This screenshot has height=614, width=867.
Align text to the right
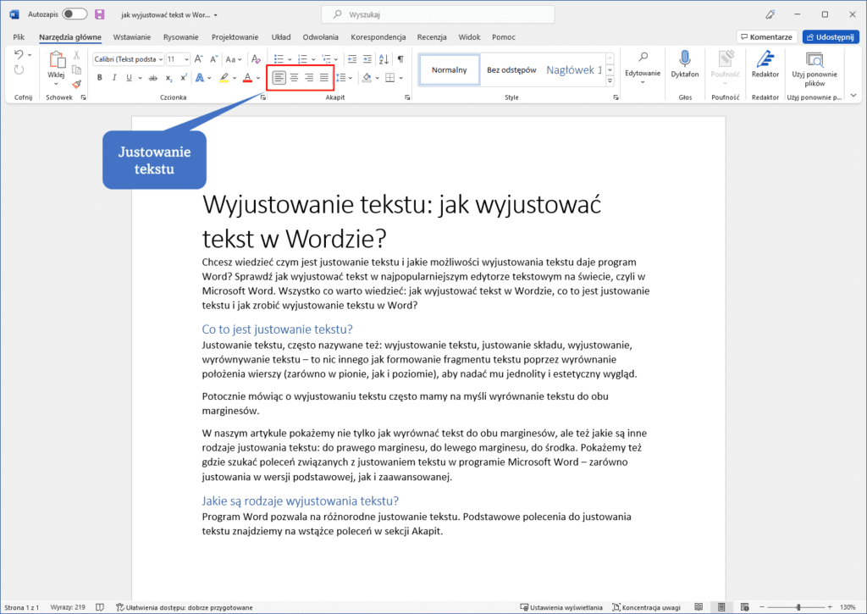coord(309,77)
